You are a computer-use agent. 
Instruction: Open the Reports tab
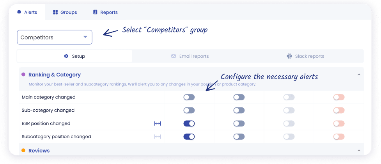click(105, 12)
